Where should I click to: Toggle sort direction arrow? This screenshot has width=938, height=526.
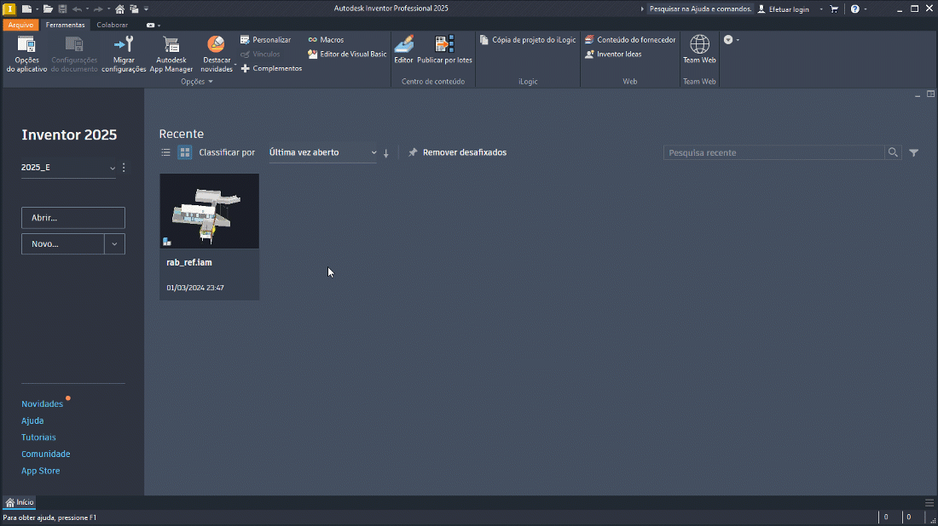[x=385, y=153]
